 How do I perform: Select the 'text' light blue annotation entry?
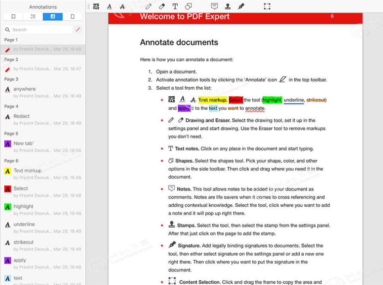[x=43, y=279]
